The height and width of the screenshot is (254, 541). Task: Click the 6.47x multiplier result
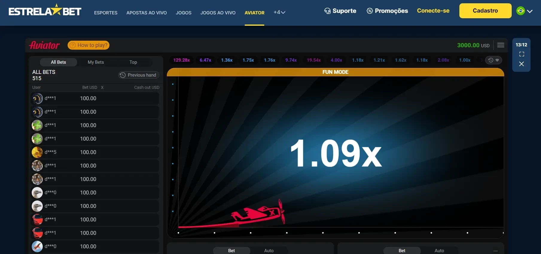point(205,60)
